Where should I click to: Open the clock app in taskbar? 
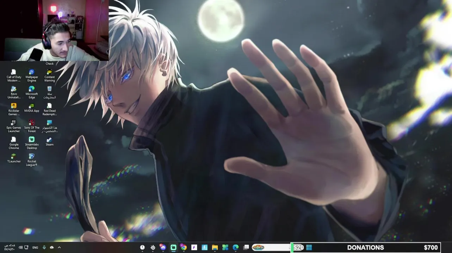(x=142, y=247)
